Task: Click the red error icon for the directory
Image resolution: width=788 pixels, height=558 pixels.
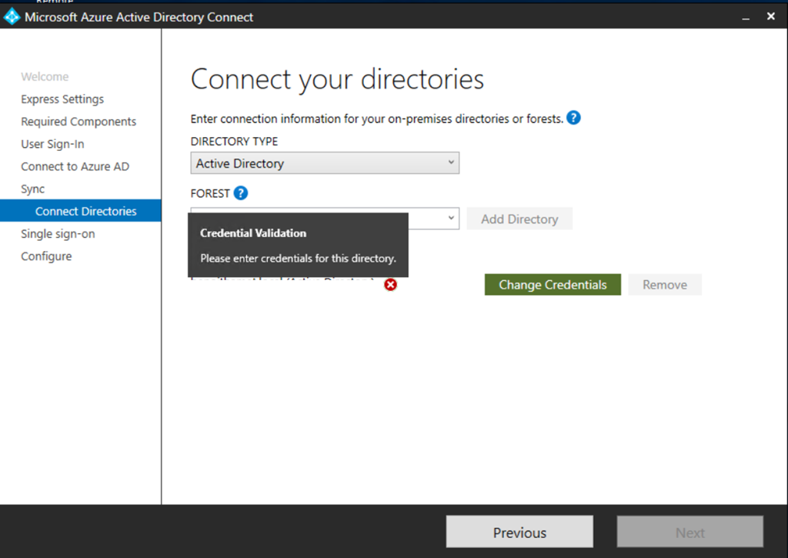Action: pos(391,285)
